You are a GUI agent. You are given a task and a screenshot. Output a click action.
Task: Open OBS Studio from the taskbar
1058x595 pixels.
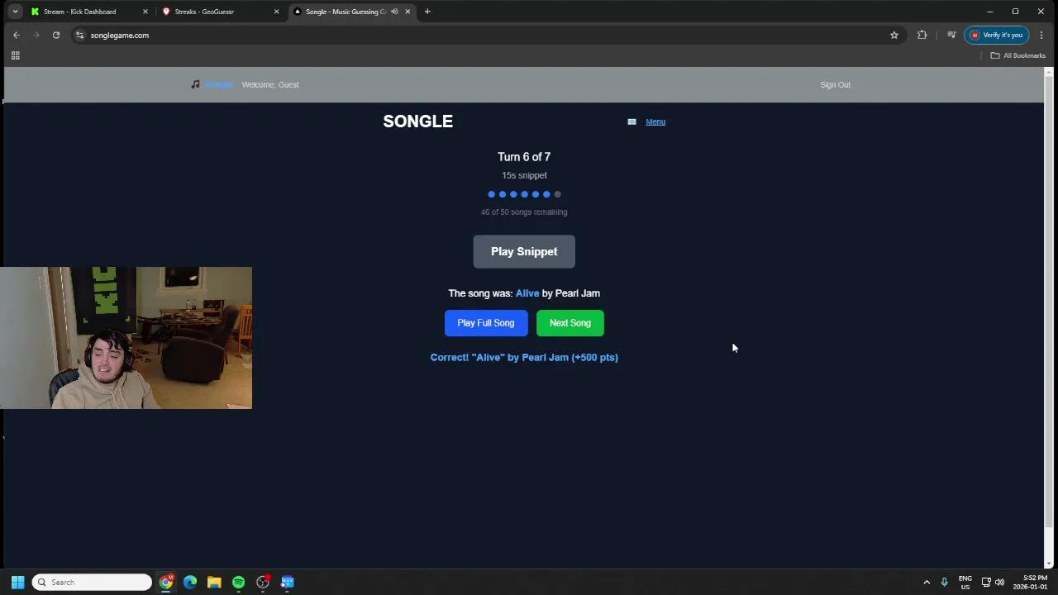click(263, 582)
